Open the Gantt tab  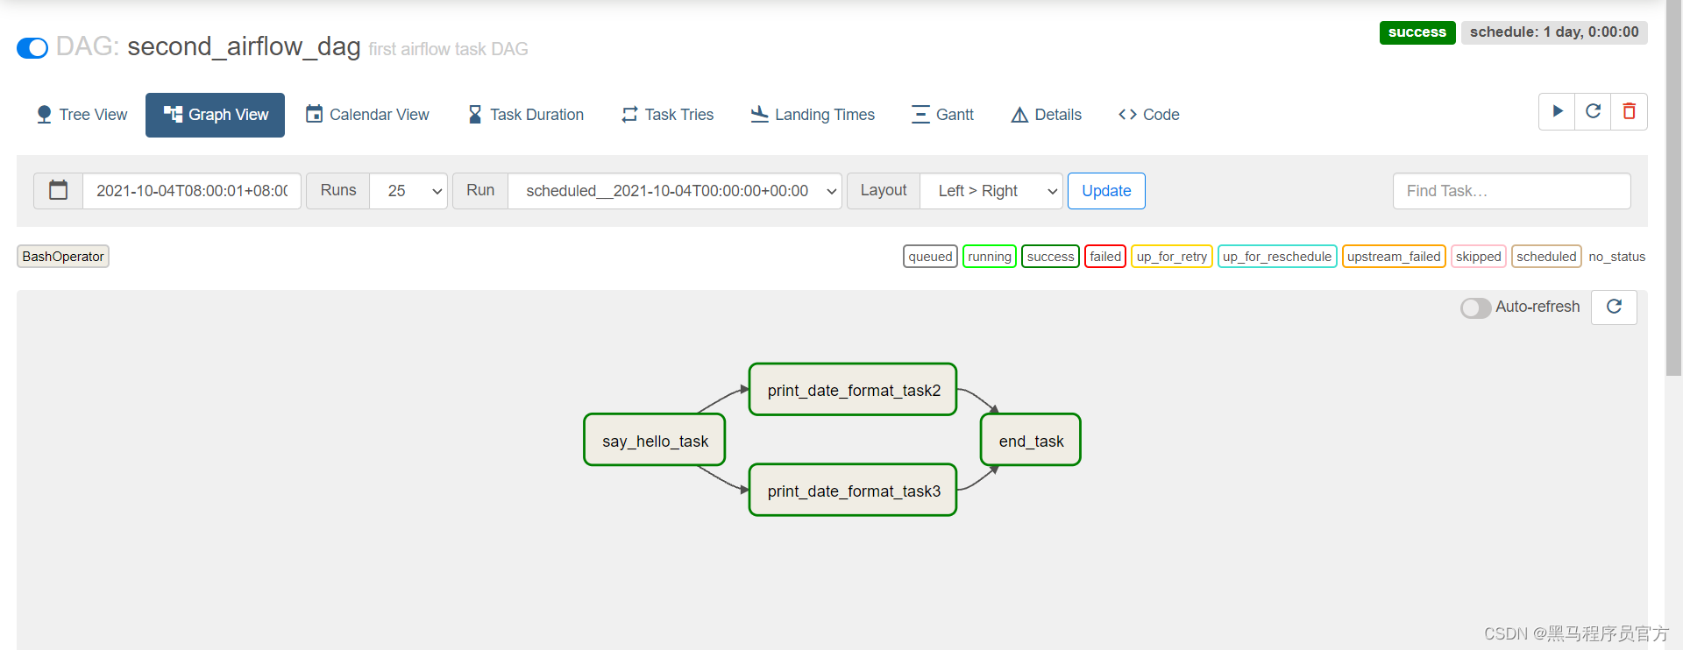tap(942, 115)
